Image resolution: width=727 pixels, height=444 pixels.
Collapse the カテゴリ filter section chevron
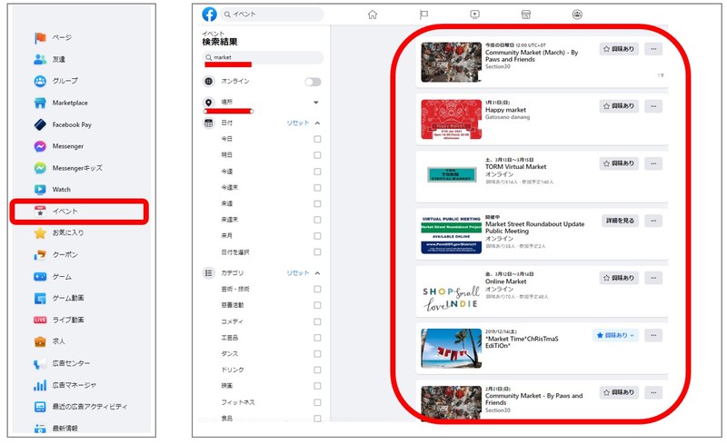(317, 273)
